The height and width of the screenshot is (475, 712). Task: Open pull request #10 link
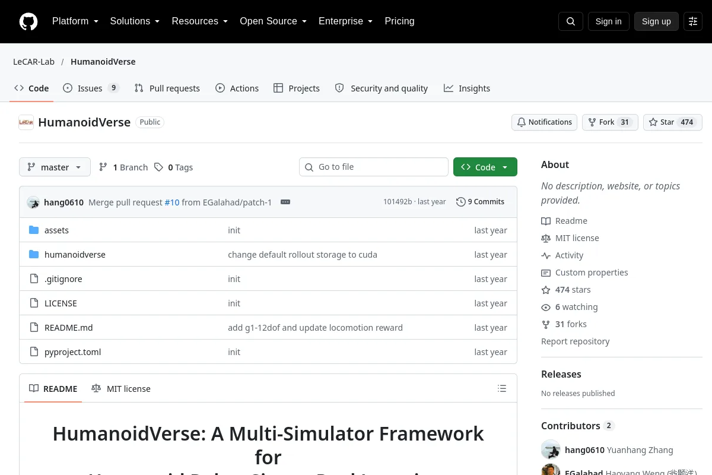(172, 202)
